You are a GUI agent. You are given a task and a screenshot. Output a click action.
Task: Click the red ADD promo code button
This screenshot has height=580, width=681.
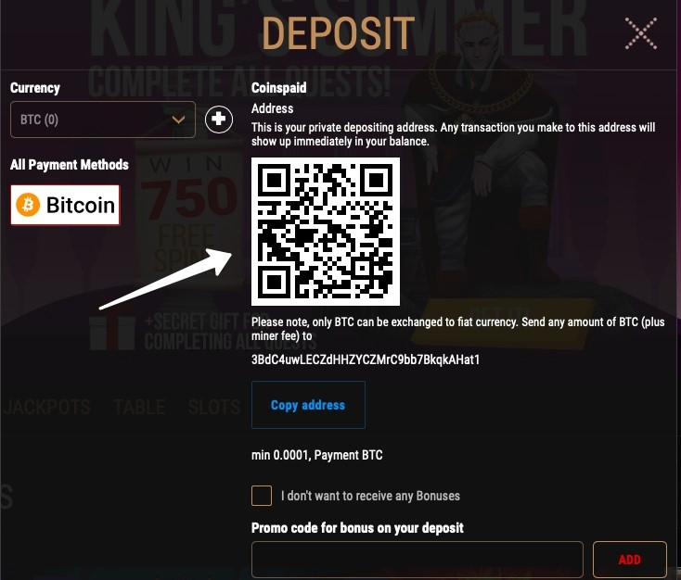[629, 560]
